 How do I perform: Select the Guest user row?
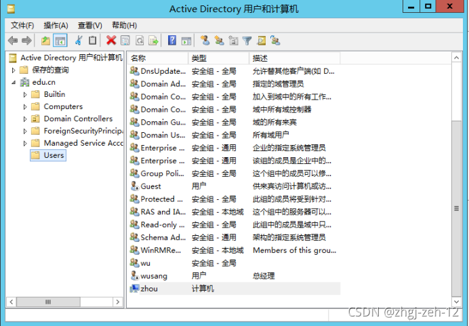(234, 186)
